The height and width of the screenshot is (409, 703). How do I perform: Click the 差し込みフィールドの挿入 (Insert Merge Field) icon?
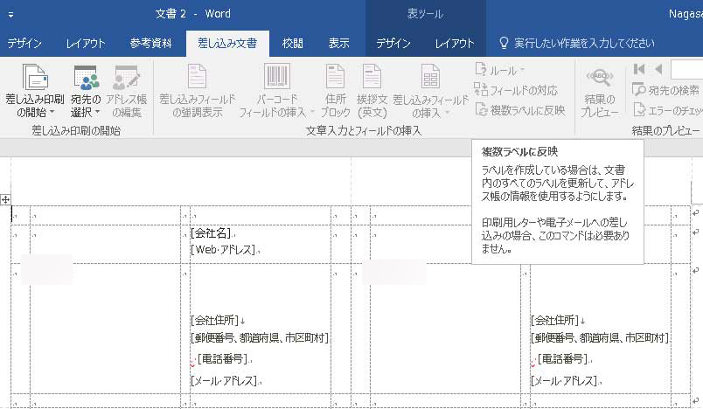point(430,79)
